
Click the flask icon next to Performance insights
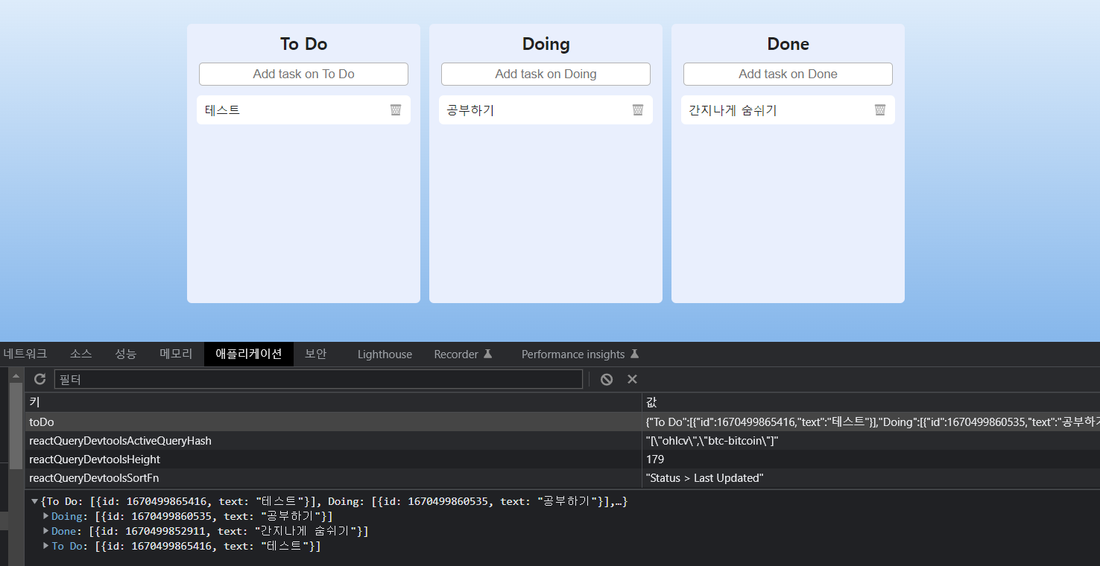635,354
